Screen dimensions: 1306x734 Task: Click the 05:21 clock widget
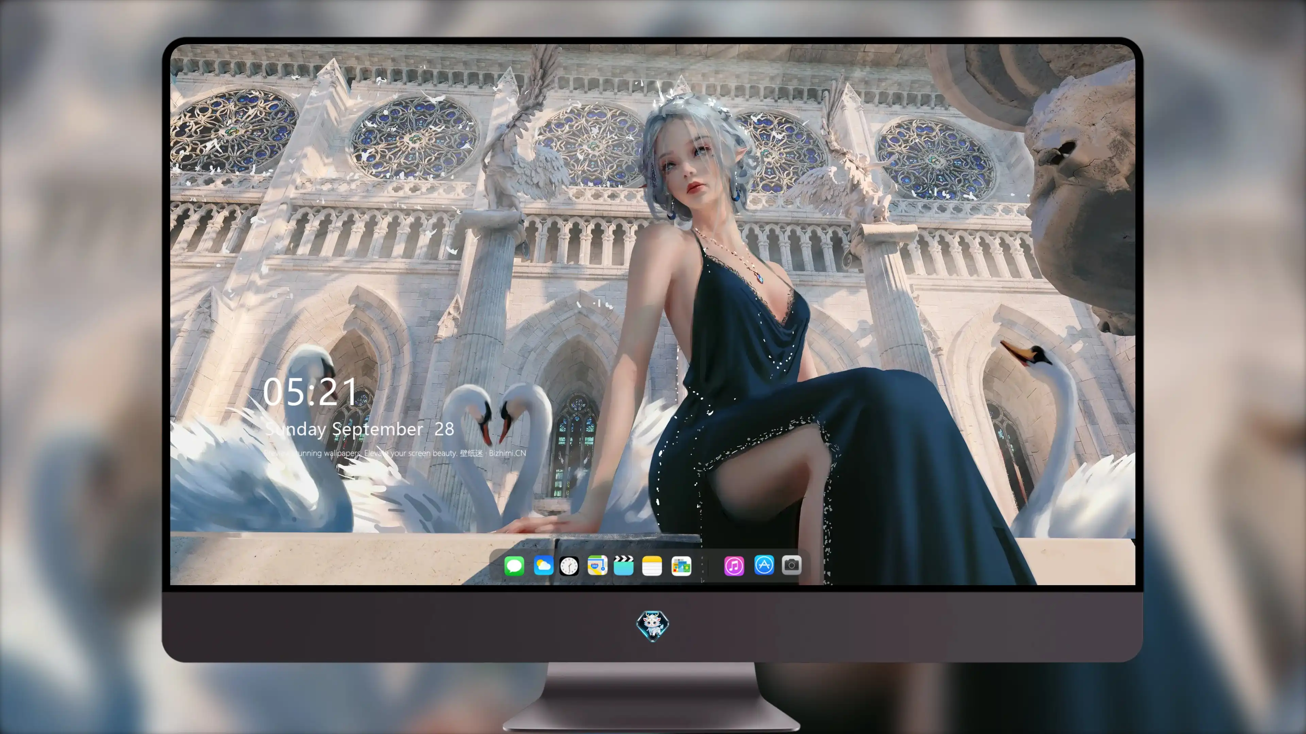coord(310,392)
